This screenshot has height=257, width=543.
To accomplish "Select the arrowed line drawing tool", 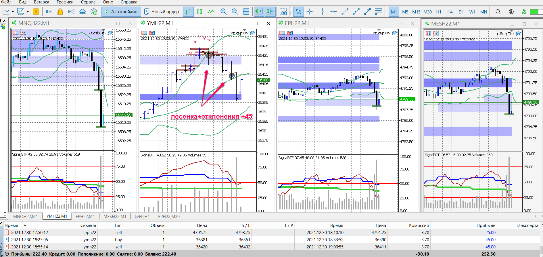I will point(367,12).
